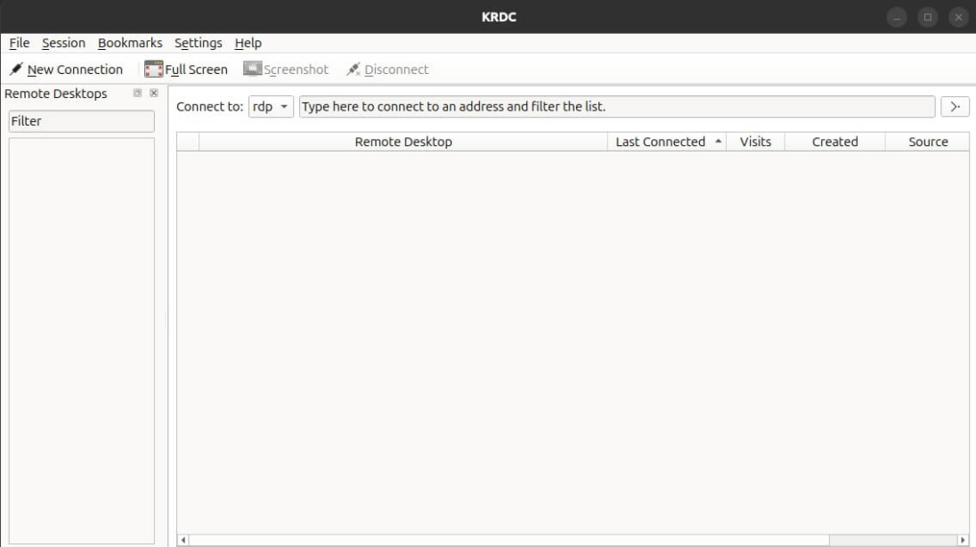
Task: Click the horizontal scrollbar left arrow
Action: [183, 540]
